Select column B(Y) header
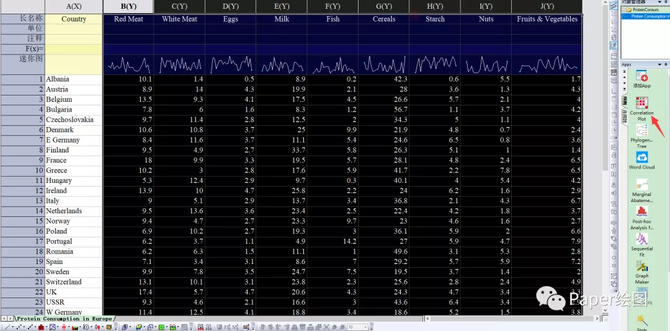The height and width of the screenshot is (331, 670). click(x=128, y=7)
